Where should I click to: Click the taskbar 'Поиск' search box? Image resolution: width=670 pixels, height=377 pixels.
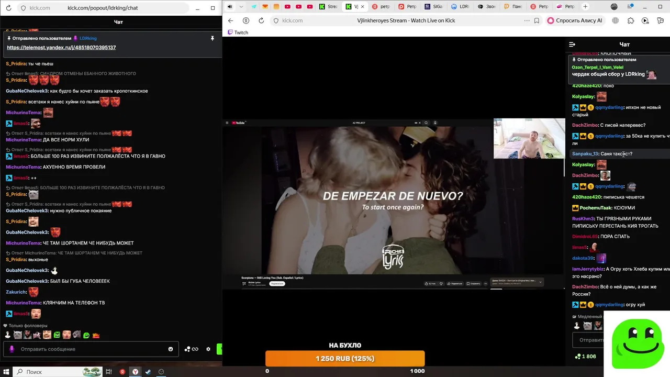pos(58,372)
